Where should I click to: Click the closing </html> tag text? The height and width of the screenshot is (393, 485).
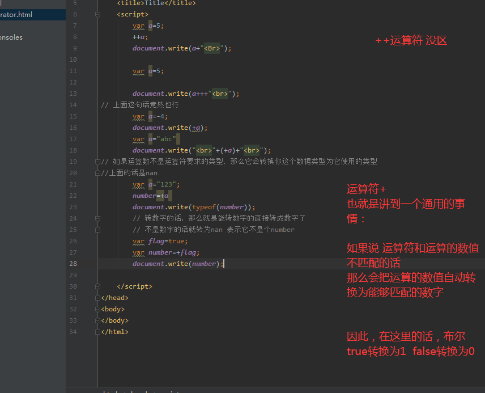click(115, 332)
